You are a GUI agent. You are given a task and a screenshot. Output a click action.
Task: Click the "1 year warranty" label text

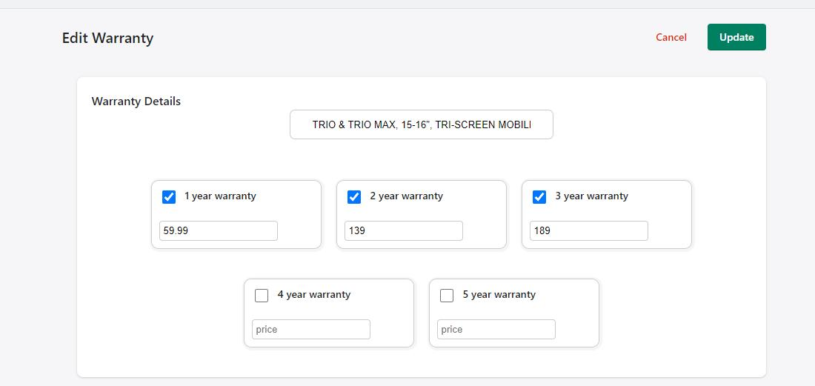click(220, 196)
